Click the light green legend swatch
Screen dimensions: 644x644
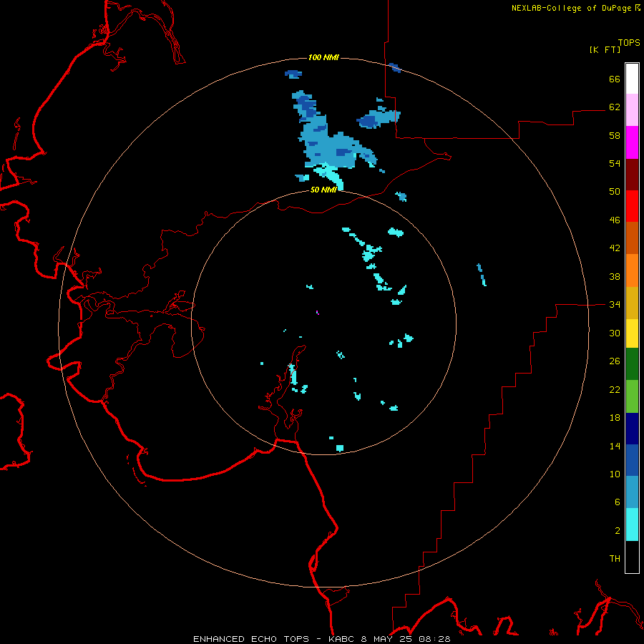(x=632, y=396)
